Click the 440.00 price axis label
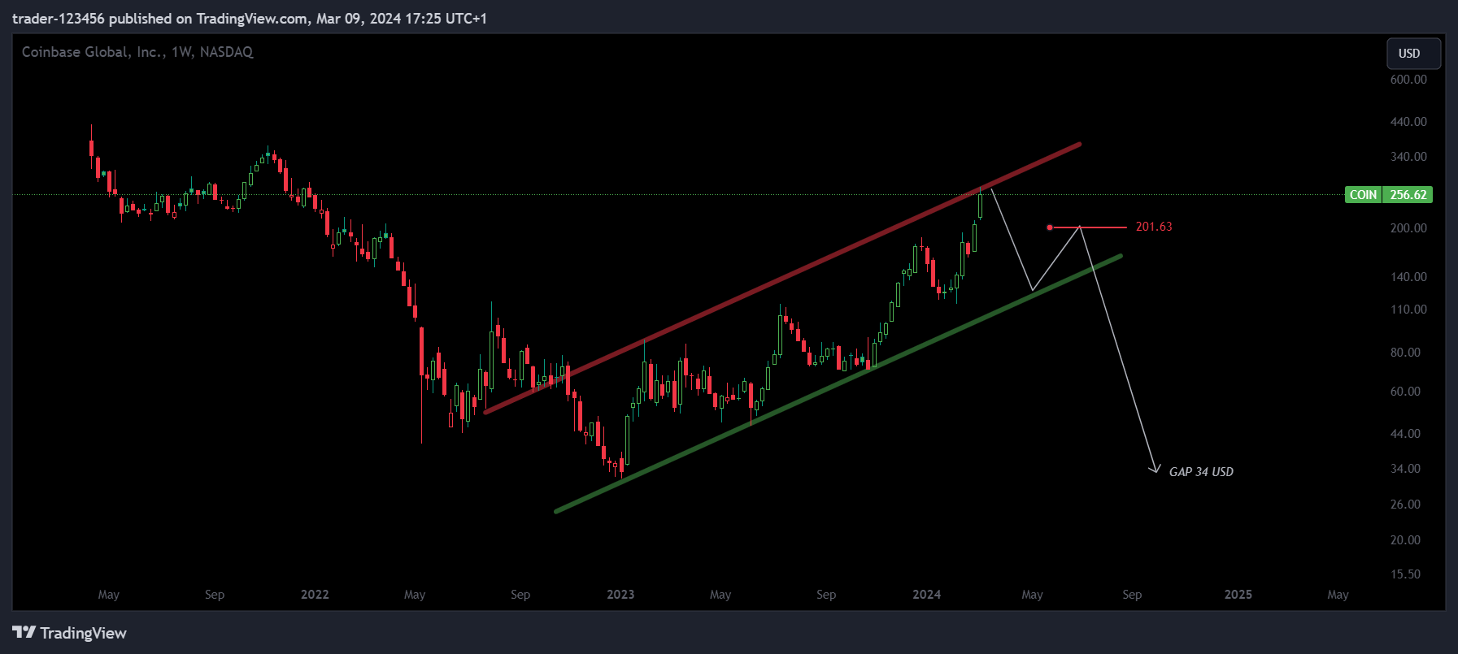This screenshot has width=1458, height=654. (x=1408, y=122)
